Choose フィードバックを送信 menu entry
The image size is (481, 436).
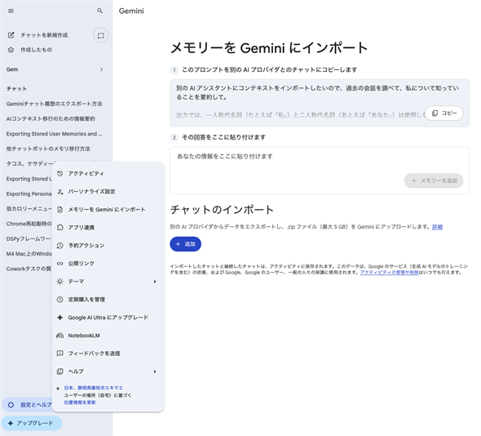coord(108,354)
